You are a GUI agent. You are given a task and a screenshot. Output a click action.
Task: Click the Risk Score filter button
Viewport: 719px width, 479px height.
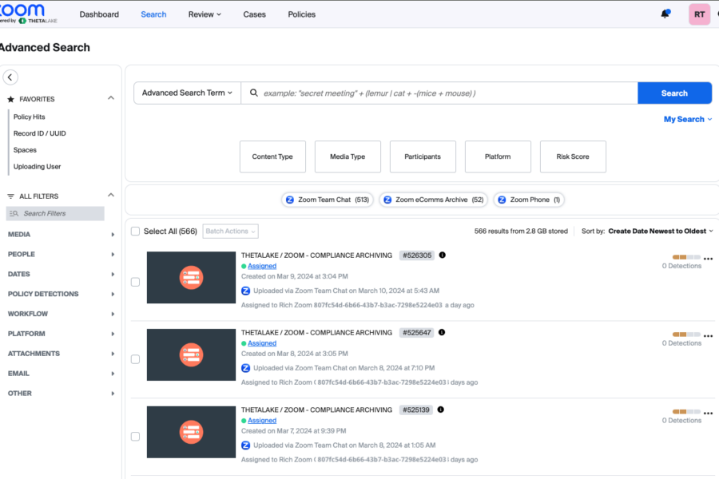click(573, 156)
